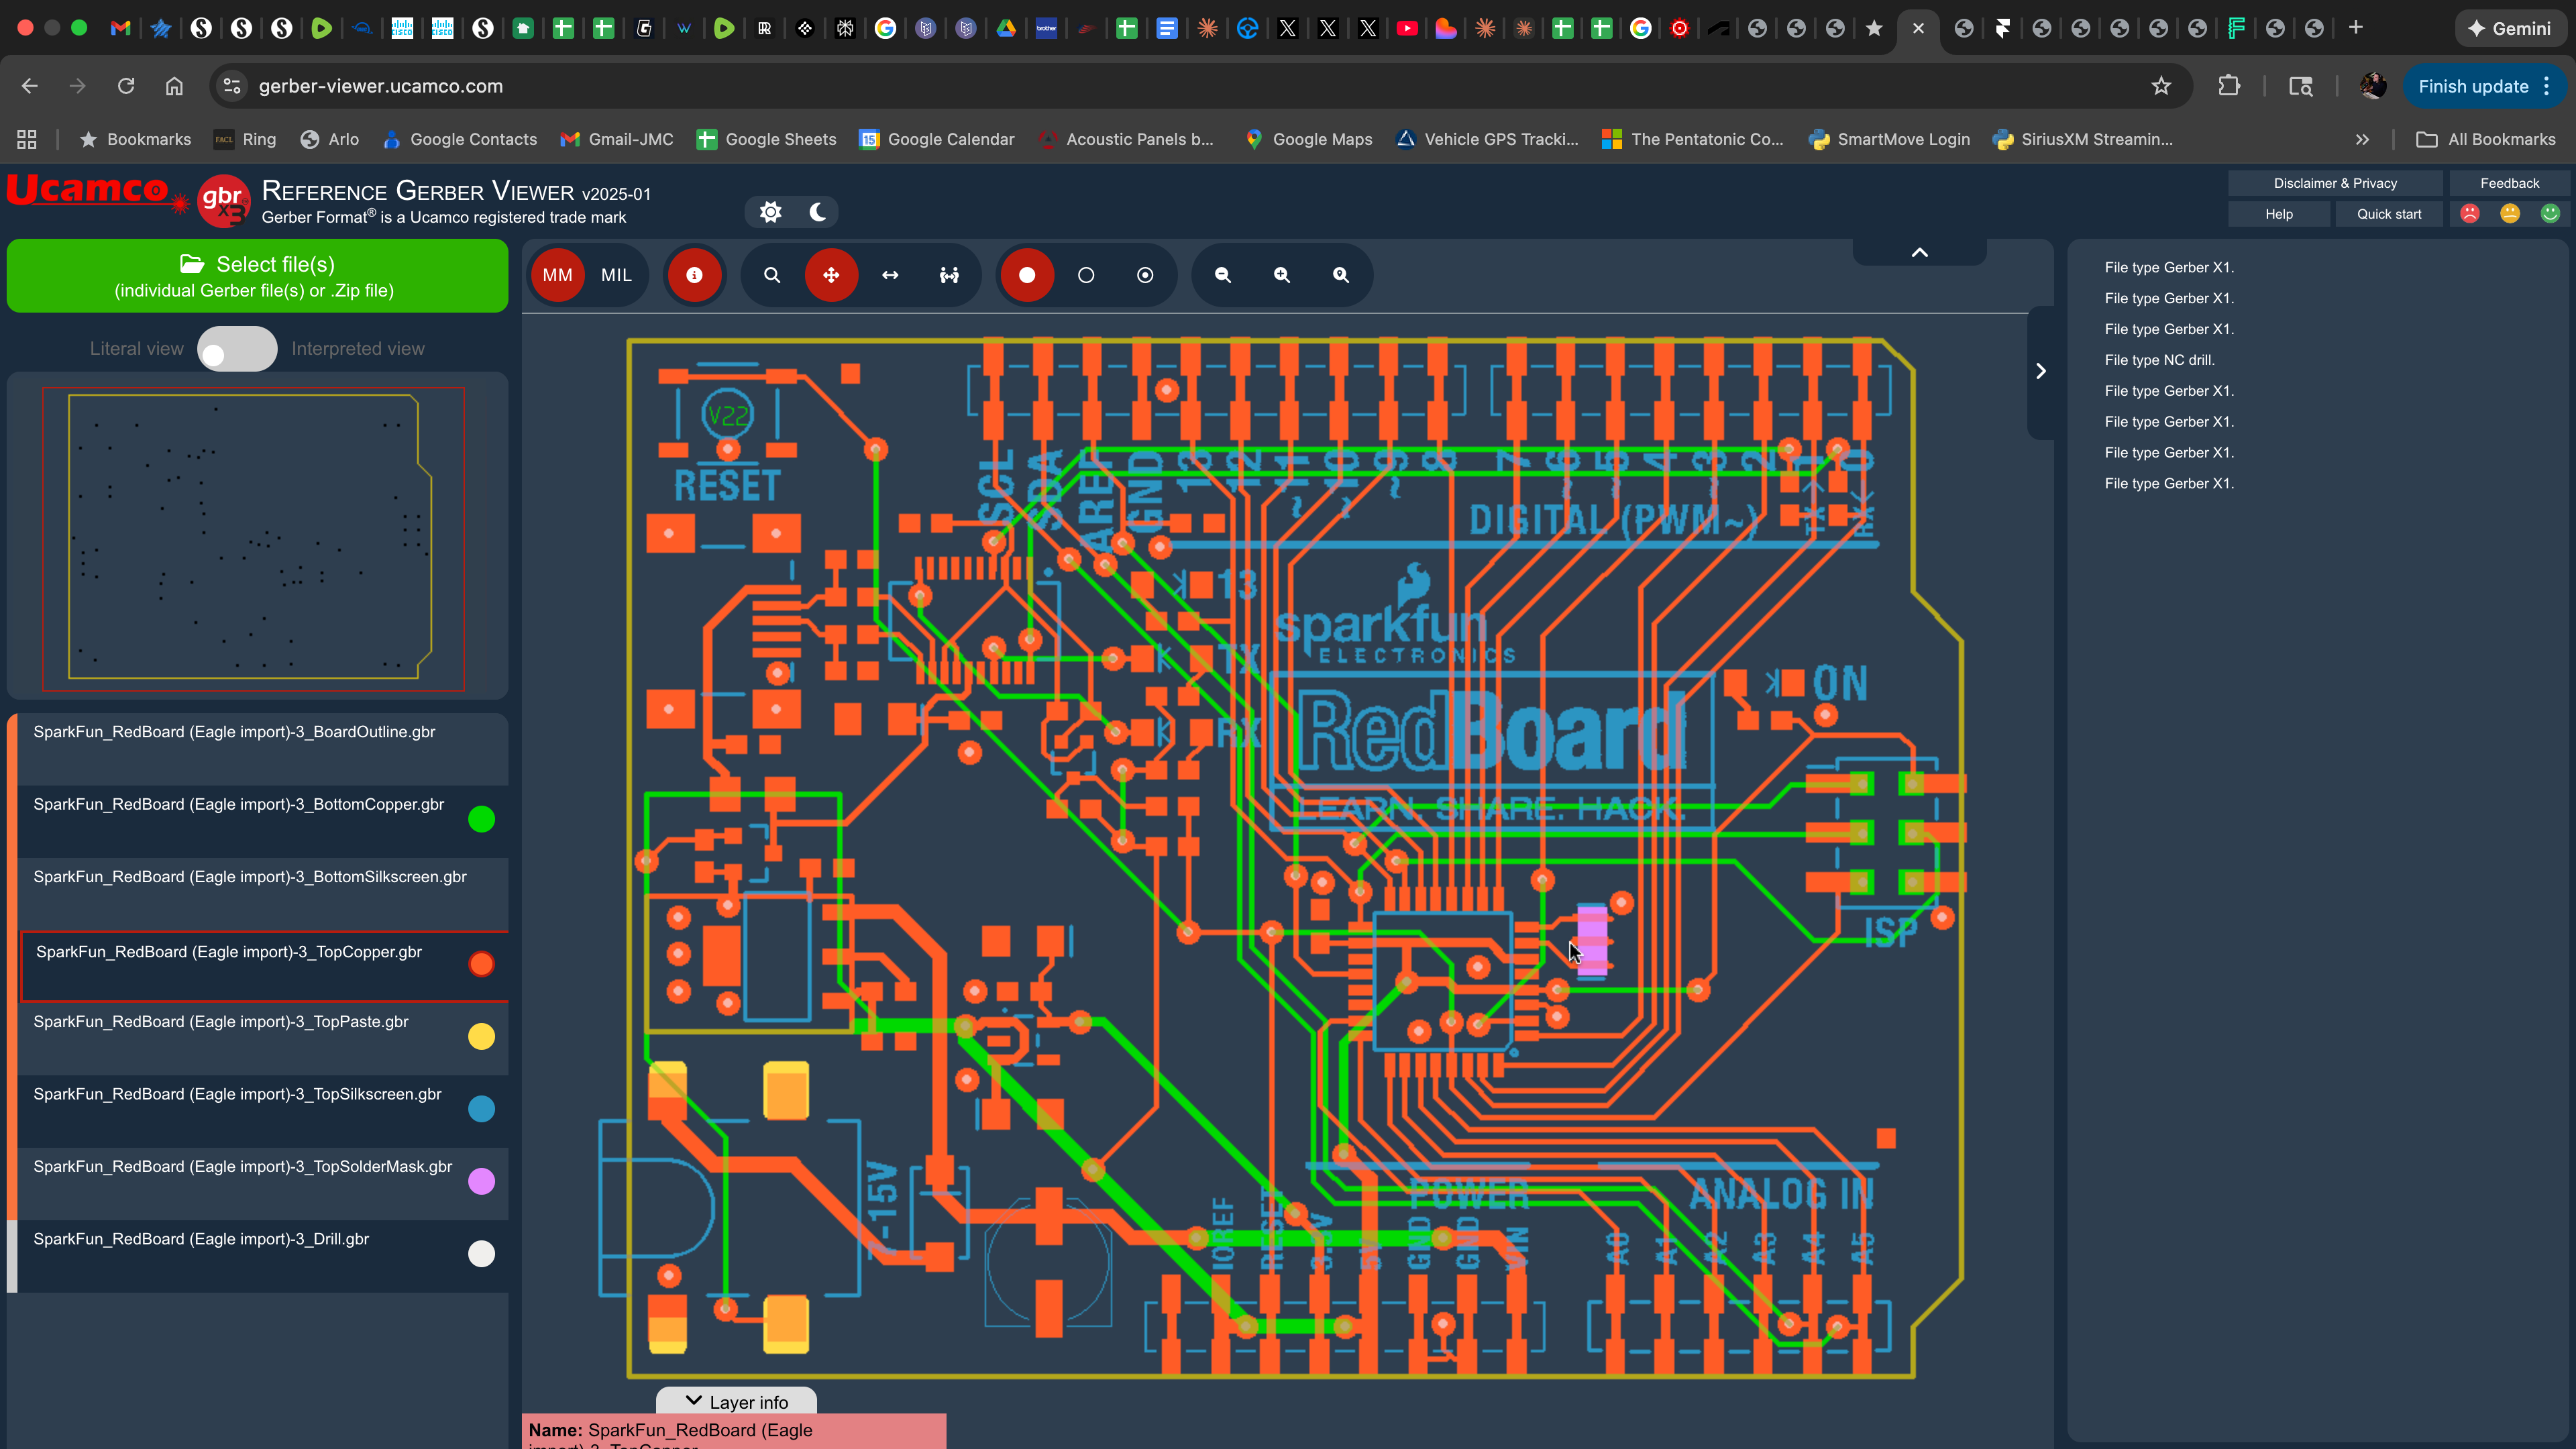Image resolution: width=2576 pixels, height=1449 pixels.
Task: Click Select file(s) upload button
Action: 257,276
